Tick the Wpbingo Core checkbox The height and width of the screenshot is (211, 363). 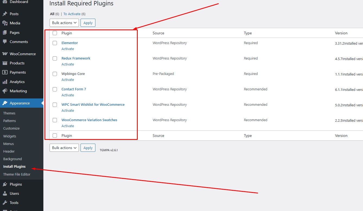point(55,74)
